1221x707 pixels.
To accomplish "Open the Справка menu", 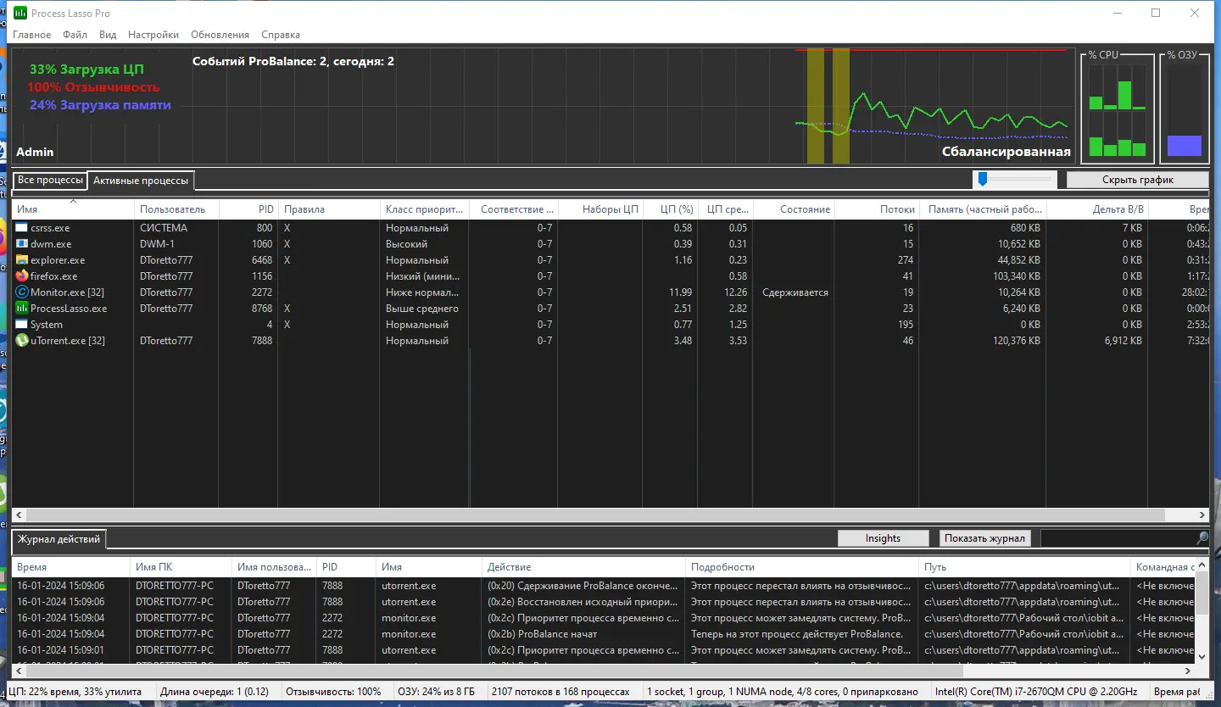I will click(281, 35).
